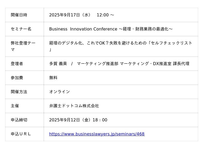Image resolution: width=208 pixels, height=149 pixels.
Task: Click the セミナー名 label cell
Action: click(x=21, y=29)
